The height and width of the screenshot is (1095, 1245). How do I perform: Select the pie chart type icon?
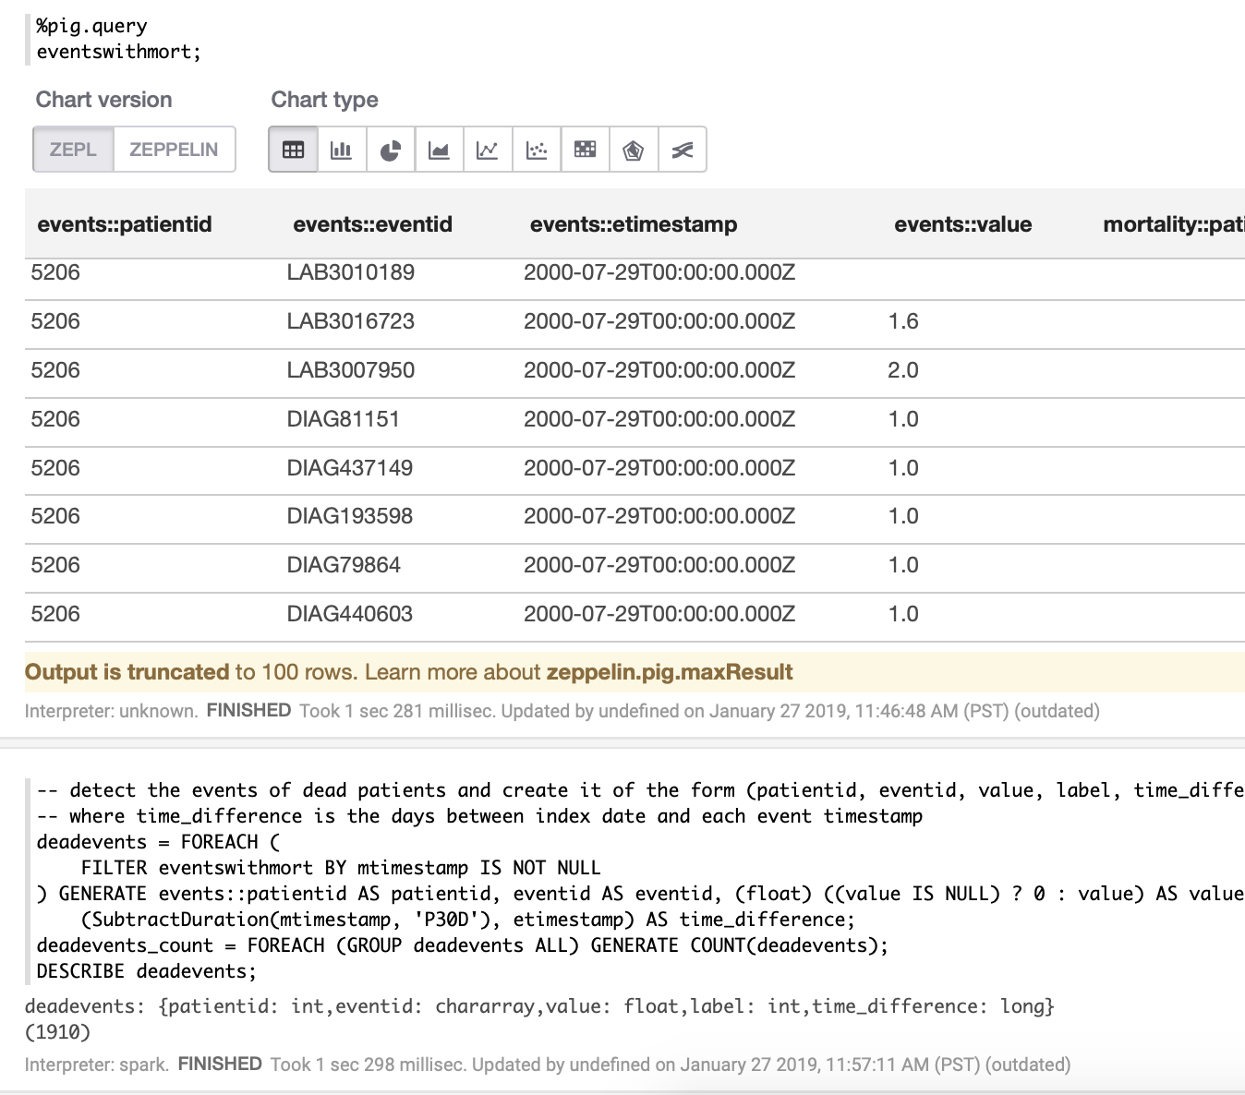(391, 150)
